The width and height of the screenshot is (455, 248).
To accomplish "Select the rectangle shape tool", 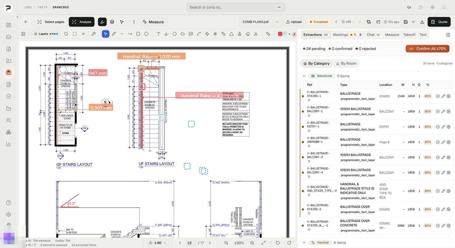I will [138, 34].
